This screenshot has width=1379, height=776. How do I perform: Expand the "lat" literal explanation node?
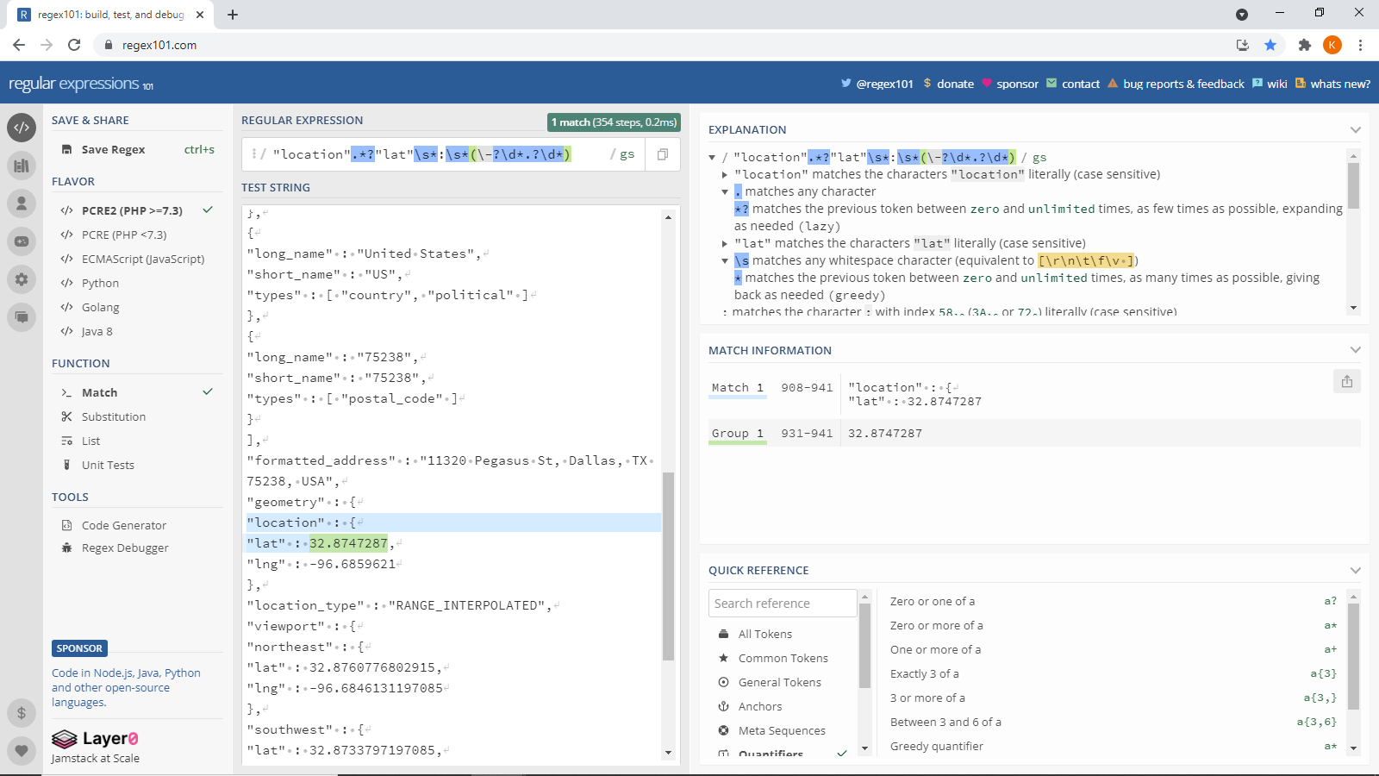tap(725, 244)
